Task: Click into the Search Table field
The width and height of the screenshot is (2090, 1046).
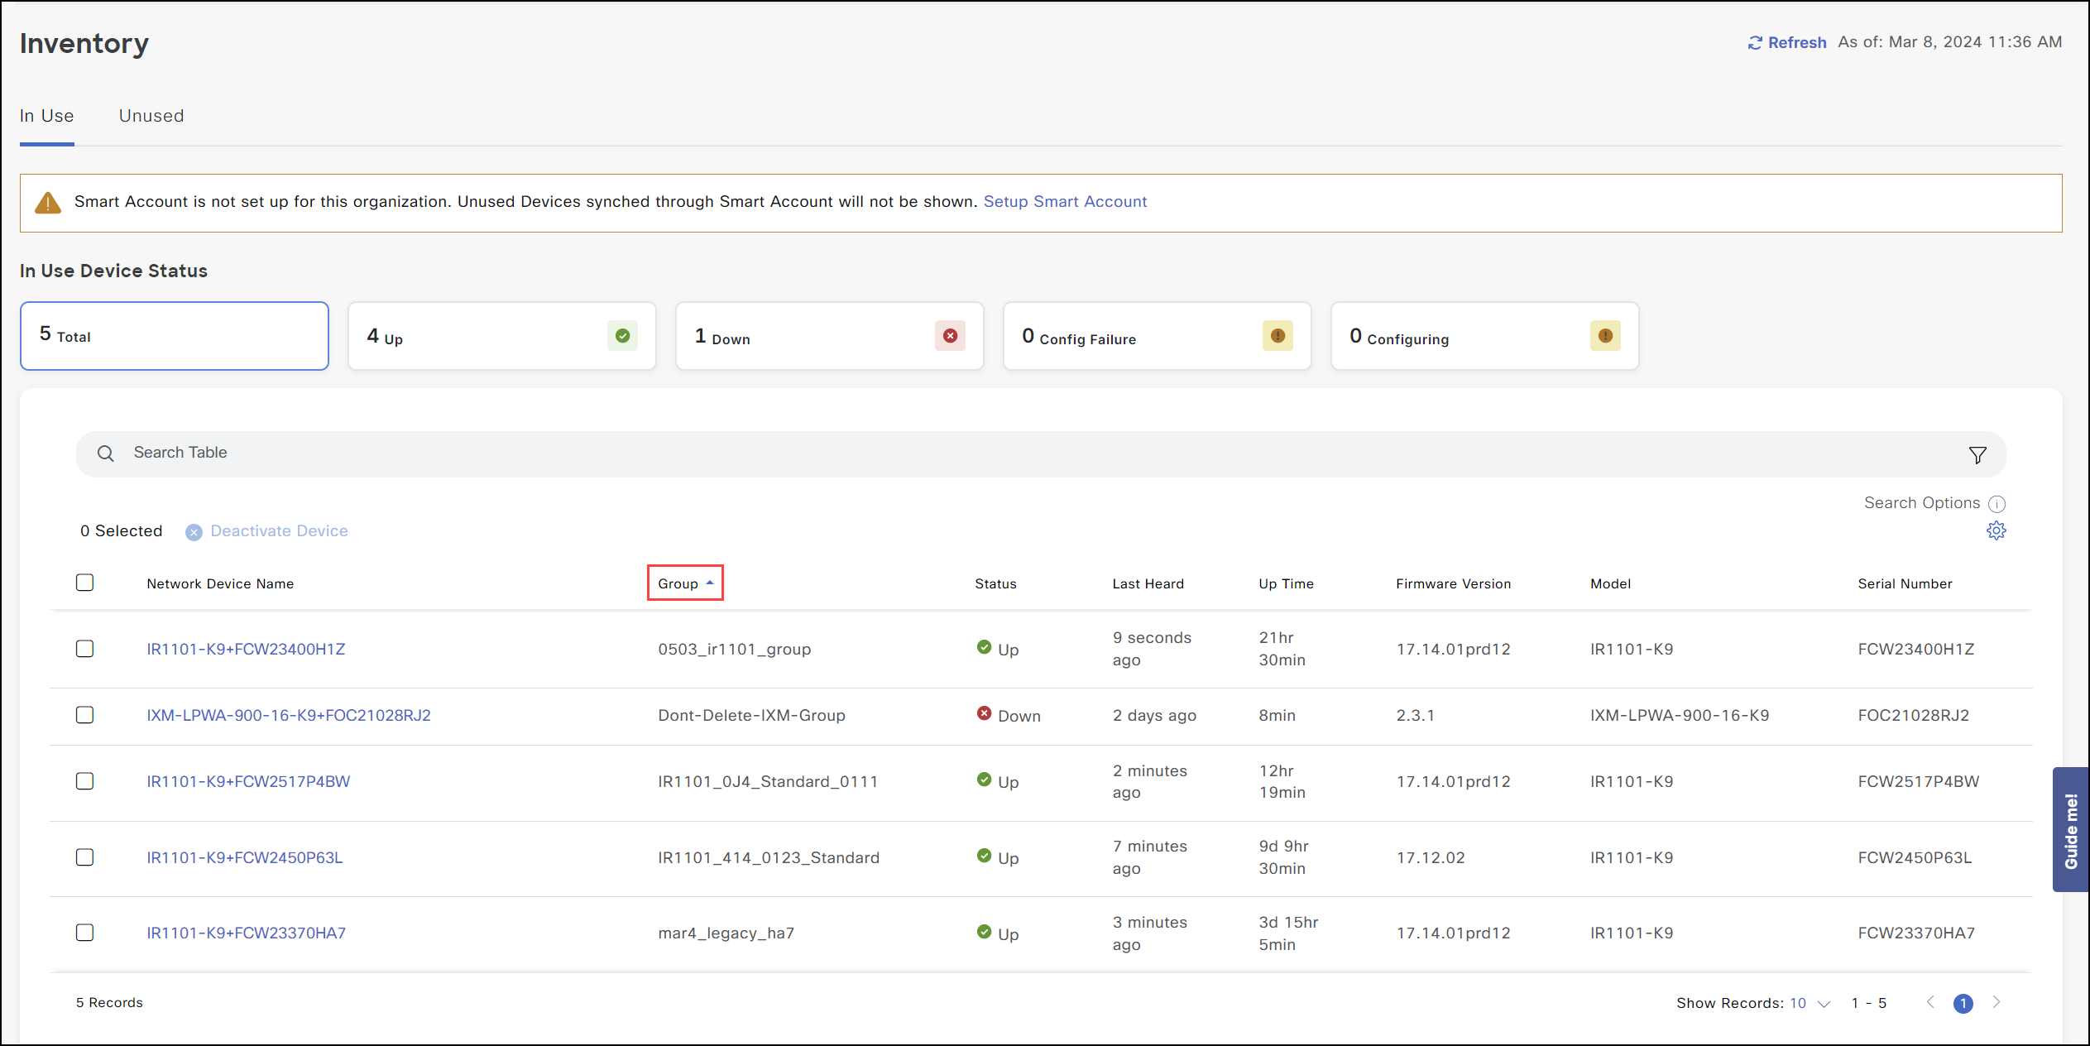Action: pyautogui.click(x=1041, y=453)
